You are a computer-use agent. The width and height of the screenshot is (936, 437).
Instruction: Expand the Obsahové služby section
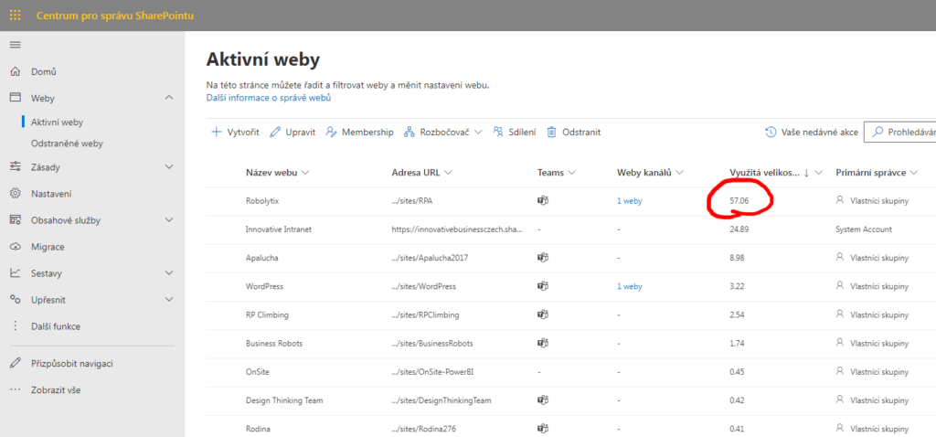point(169,219)
